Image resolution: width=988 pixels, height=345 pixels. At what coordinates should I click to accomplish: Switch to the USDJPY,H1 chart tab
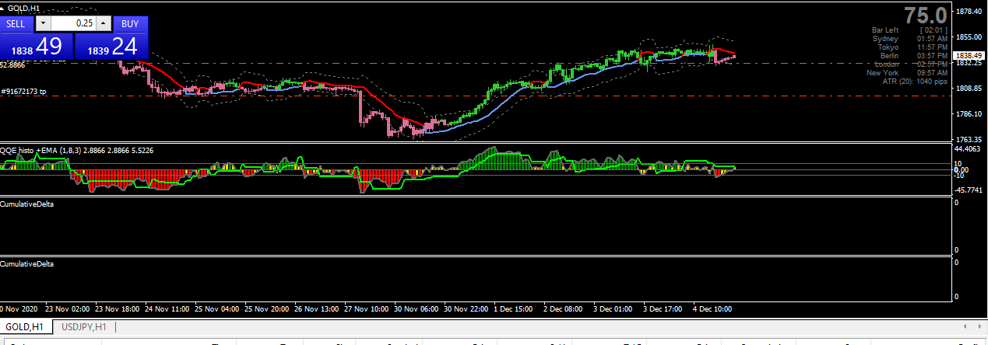click(84, 327)
